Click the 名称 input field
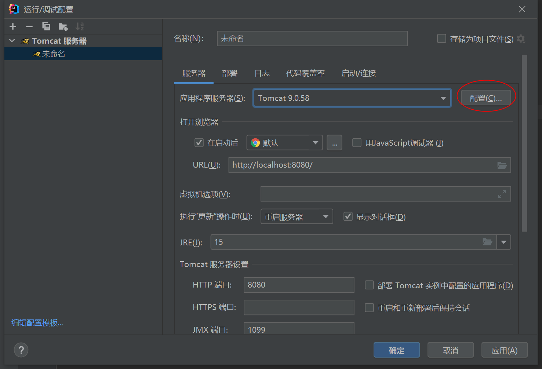 click(312, 39)
